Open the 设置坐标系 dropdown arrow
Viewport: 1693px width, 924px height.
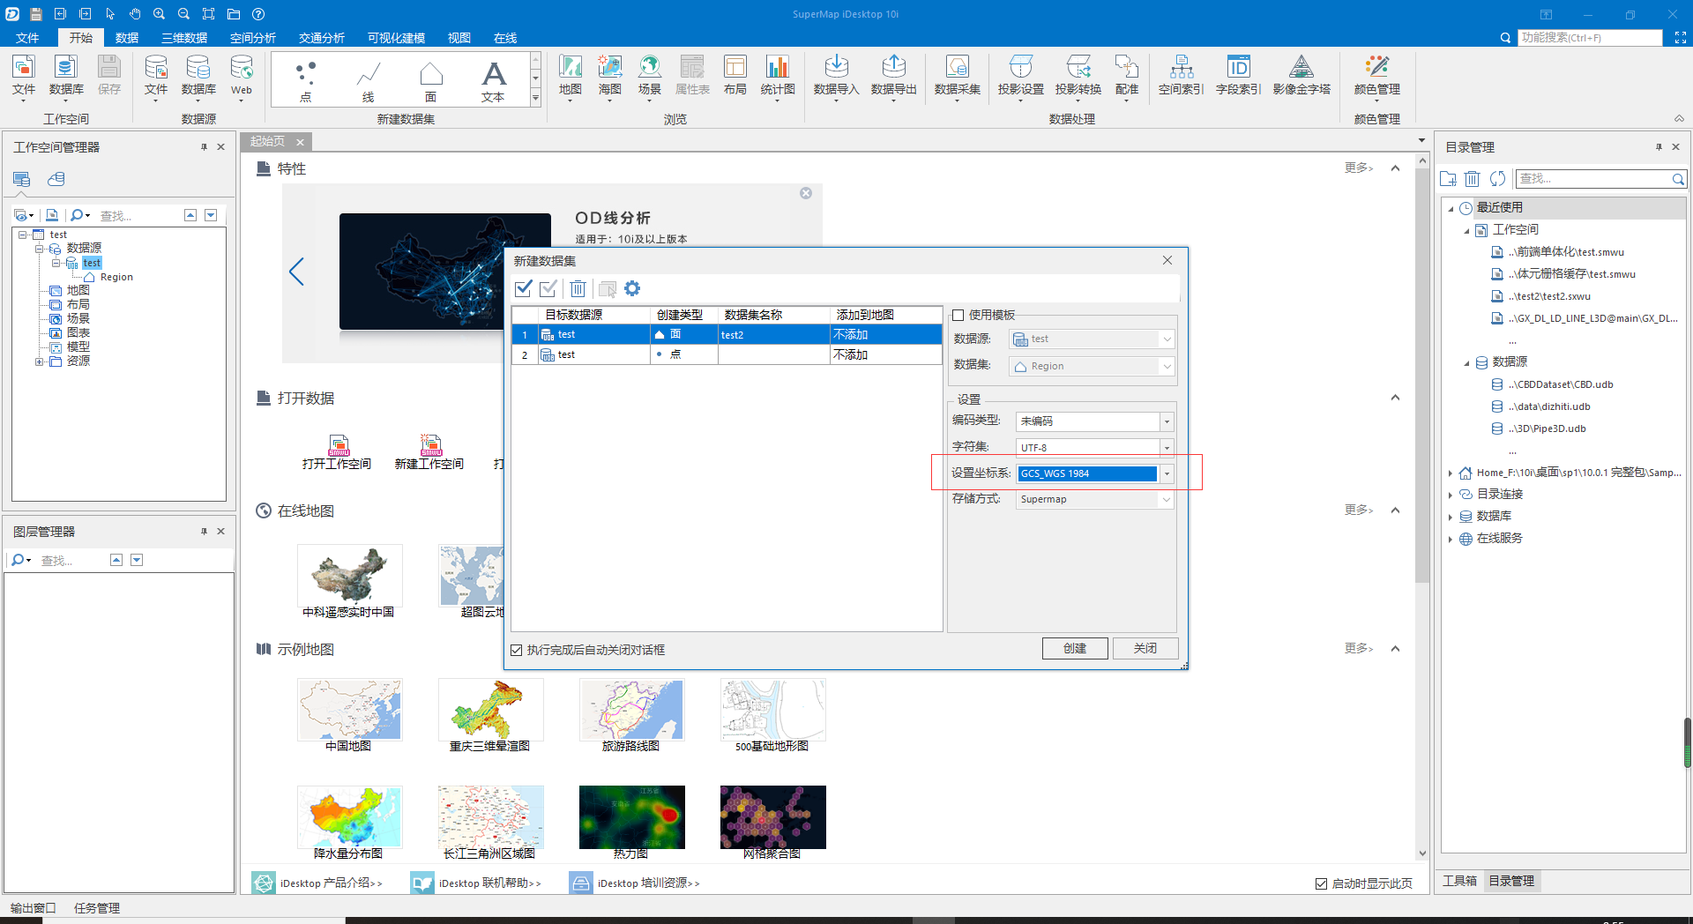tap(1166, 473)
